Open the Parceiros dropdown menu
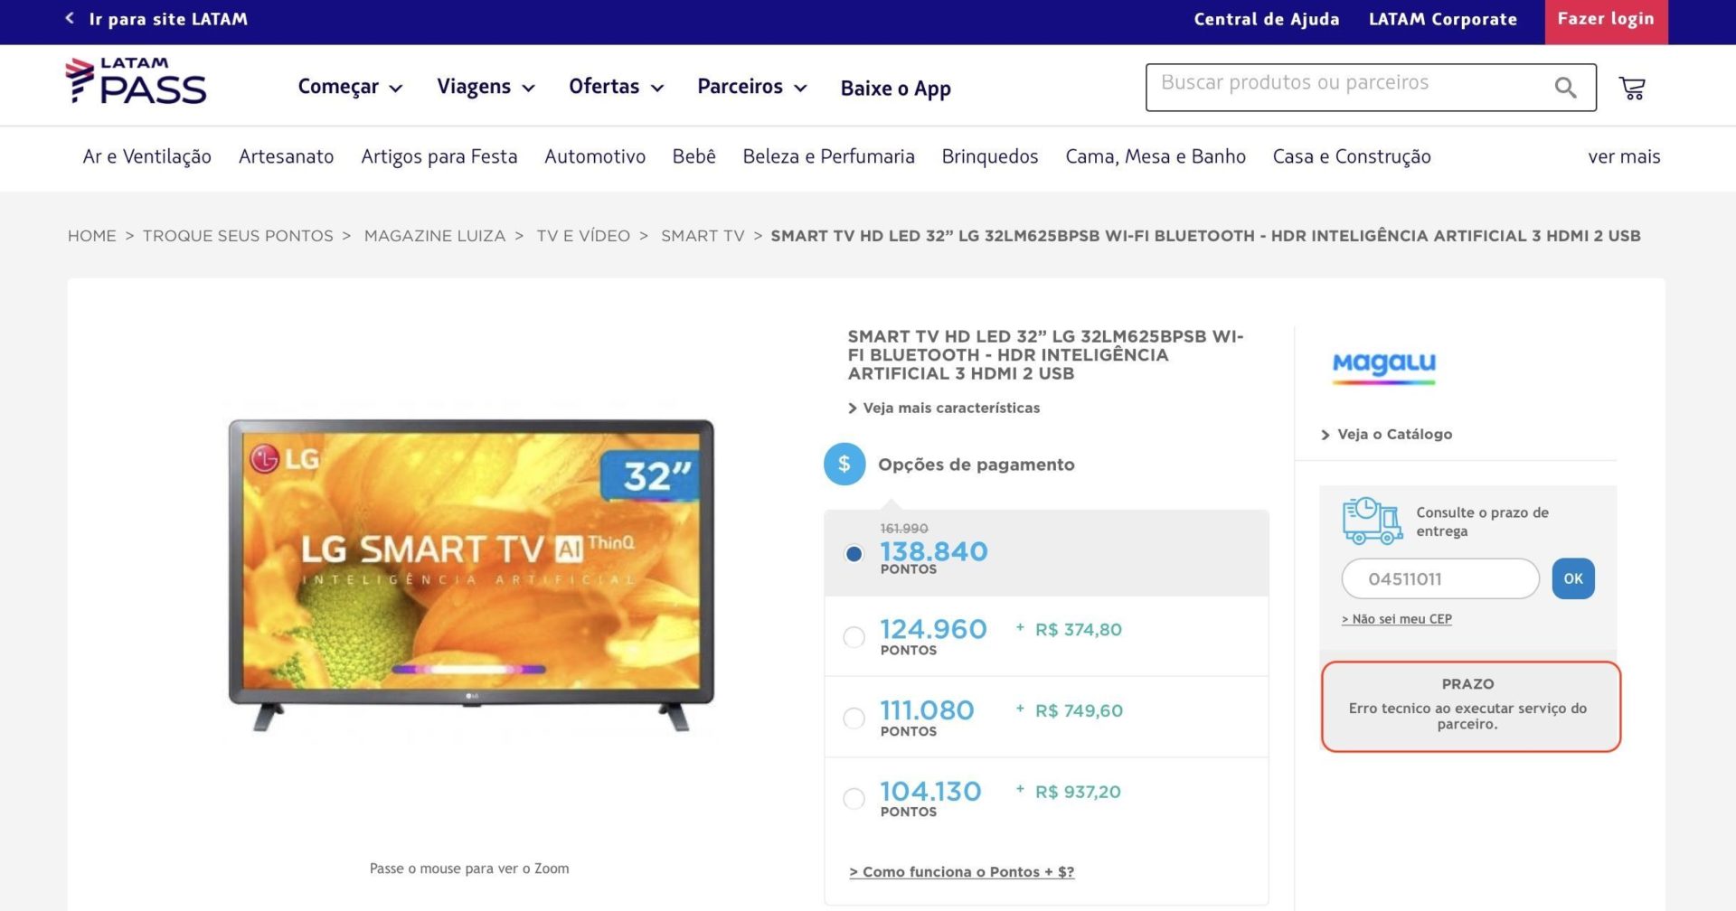Viewport: 1736px width, 911px height. coord(751,87)
